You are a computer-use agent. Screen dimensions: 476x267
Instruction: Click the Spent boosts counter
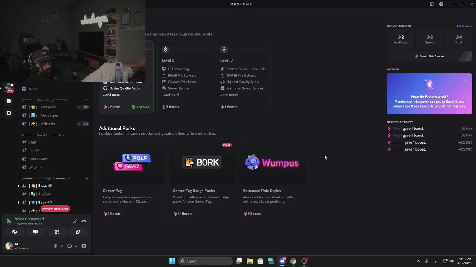click(430, 39)
